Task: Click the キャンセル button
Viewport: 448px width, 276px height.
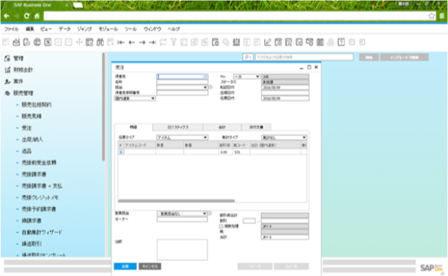Action: 150,266
